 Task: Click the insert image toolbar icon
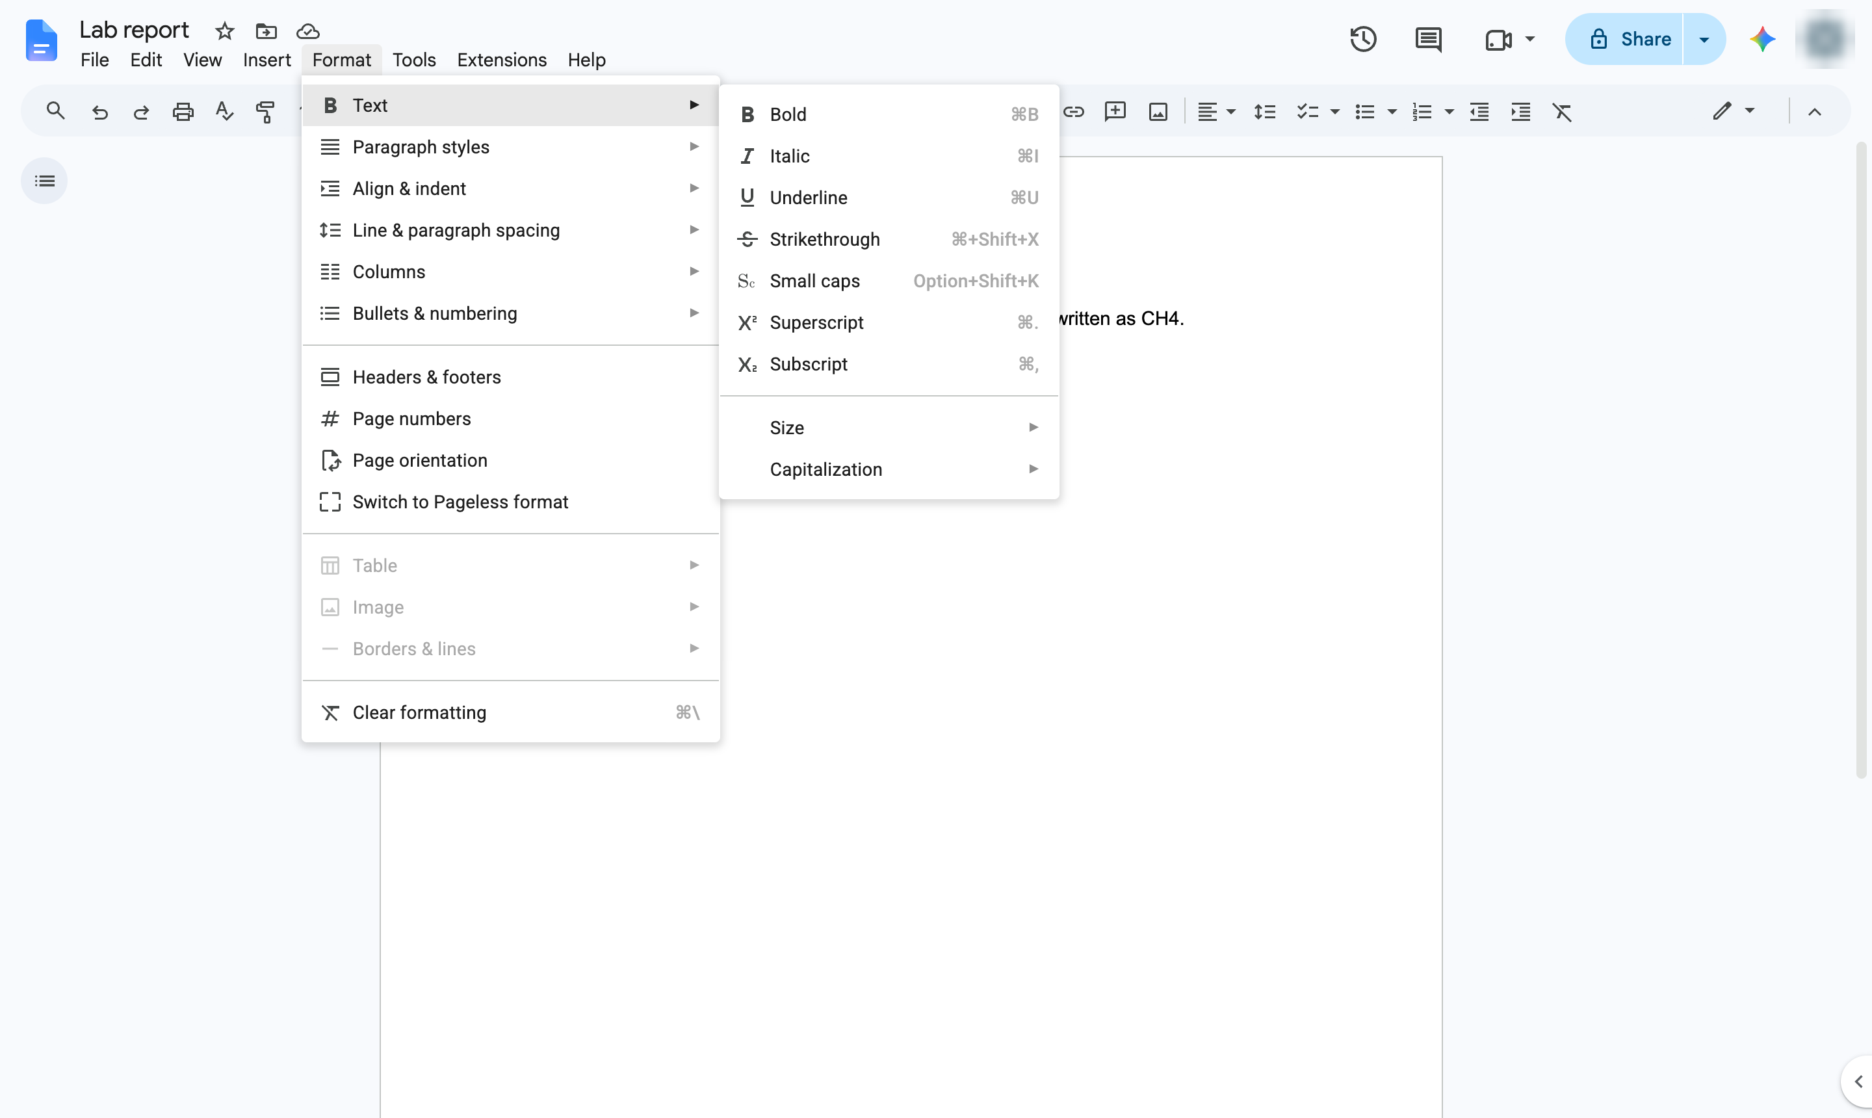(1158, 112)
